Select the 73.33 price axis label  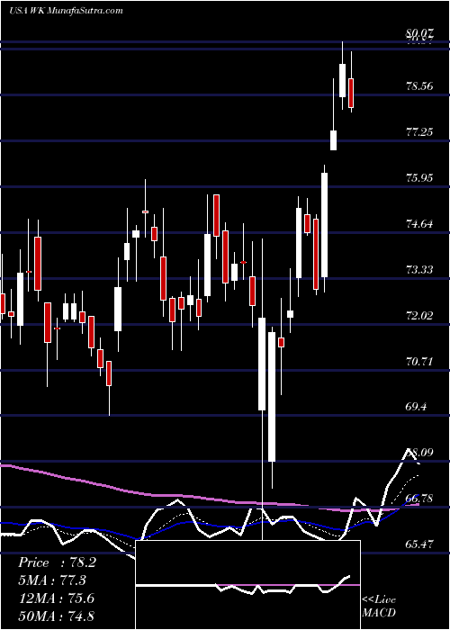coord(420,269)
